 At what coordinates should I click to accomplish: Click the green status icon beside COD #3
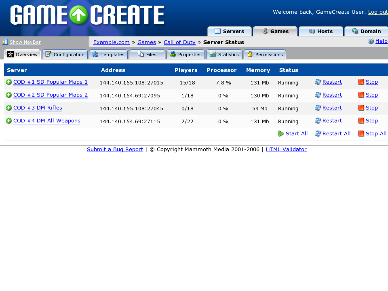[x=8, y=108]
